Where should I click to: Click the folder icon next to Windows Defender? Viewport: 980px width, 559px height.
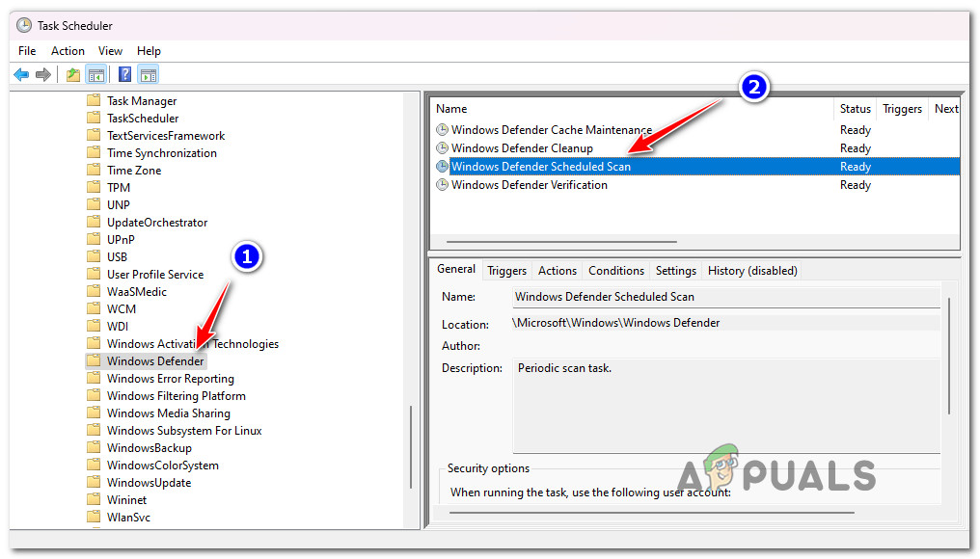click(94, 360)
